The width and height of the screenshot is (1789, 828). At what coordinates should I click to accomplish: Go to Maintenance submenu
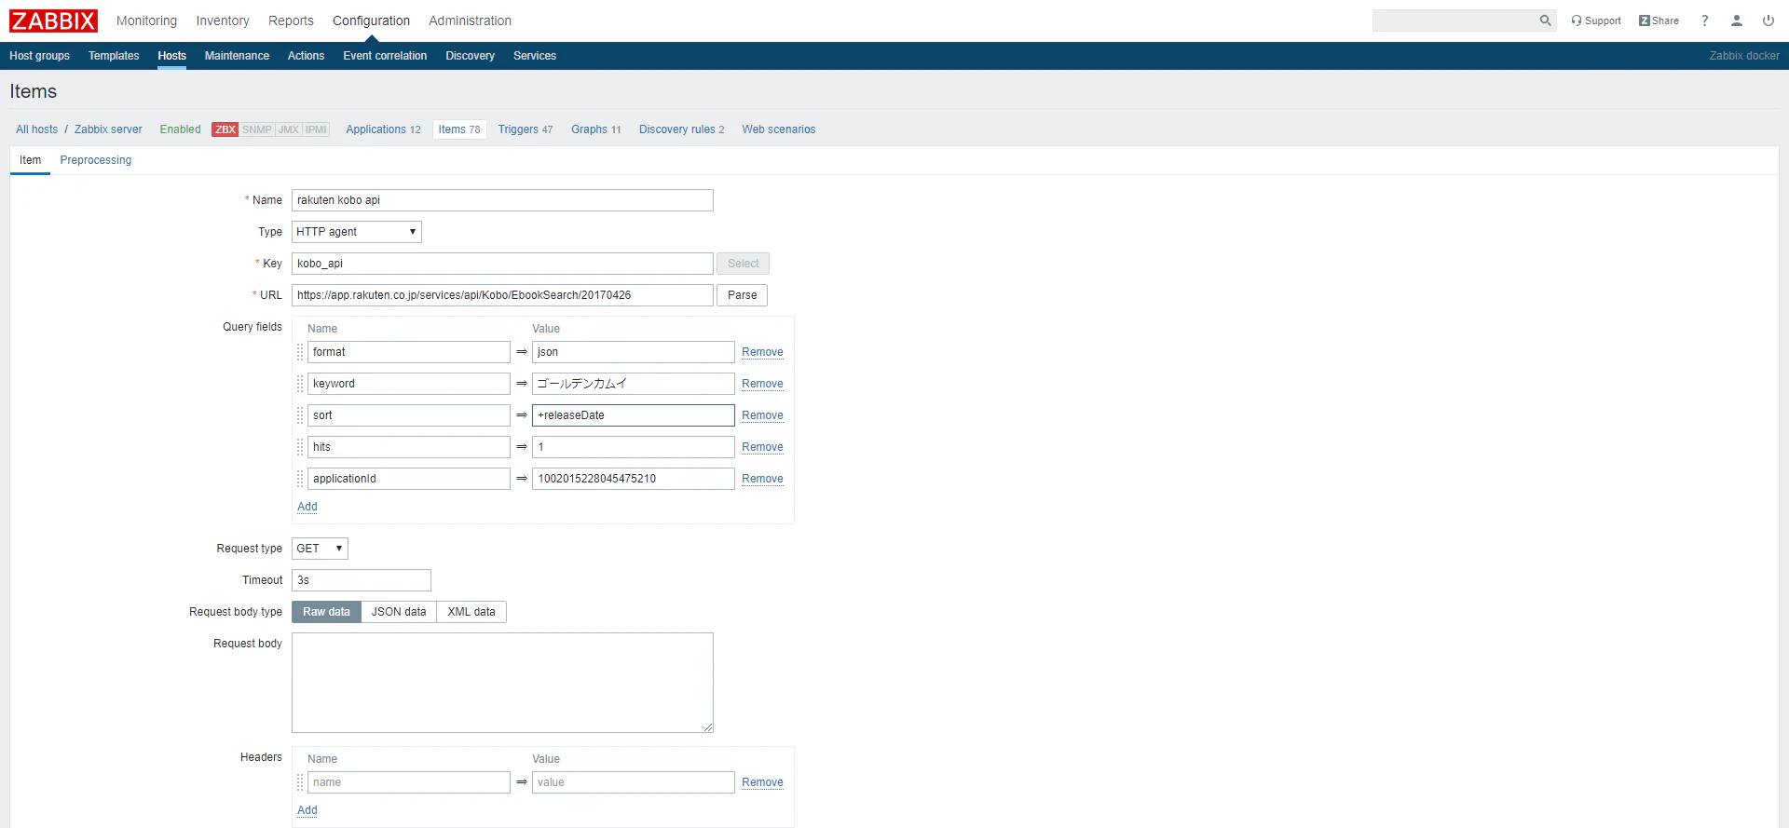[x=237, y=56]
